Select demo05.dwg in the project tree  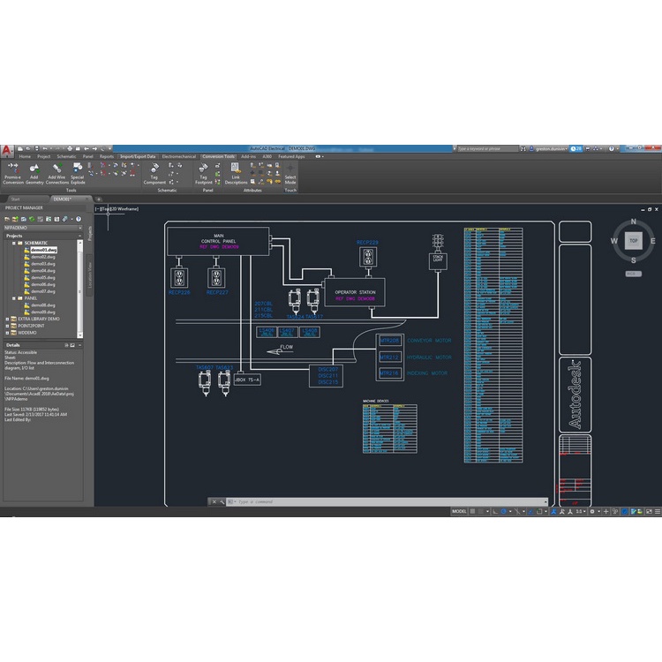(43, 277)
